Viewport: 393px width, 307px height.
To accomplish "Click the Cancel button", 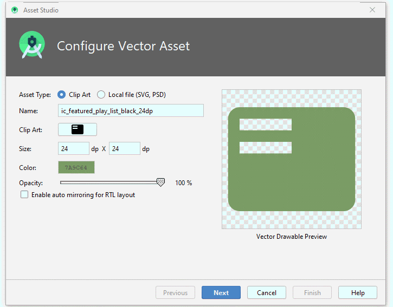I will [267, 292].
